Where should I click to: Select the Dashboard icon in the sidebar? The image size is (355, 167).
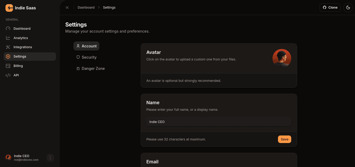pyautogui.click(x=8, y=28)
